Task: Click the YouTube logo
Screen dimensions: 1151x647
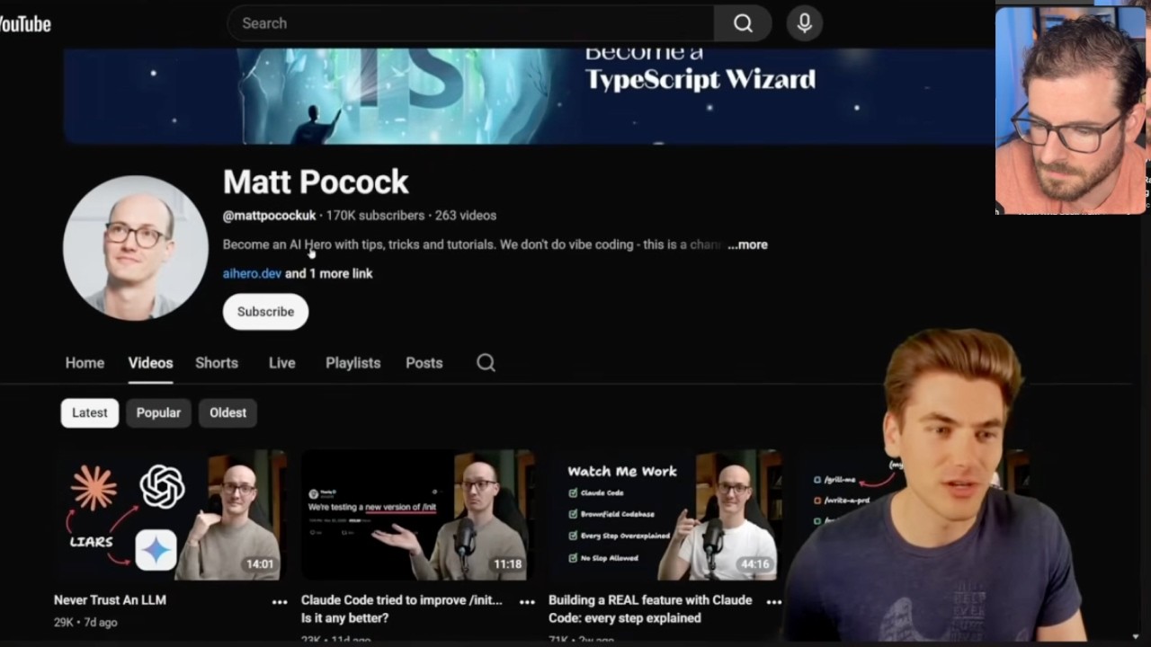Action: click(x=25, y=24)
